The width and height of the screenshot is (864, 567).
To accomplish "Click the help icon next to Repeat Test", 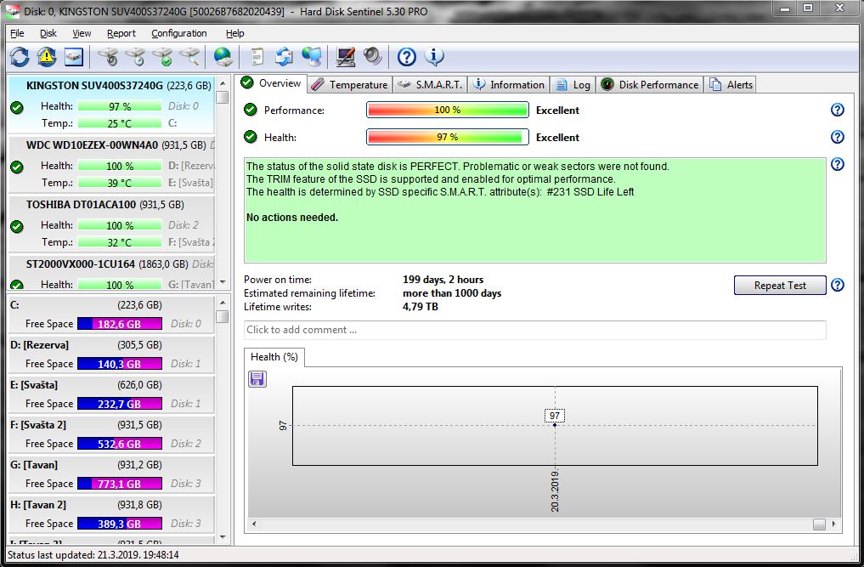I will (837, 285).
